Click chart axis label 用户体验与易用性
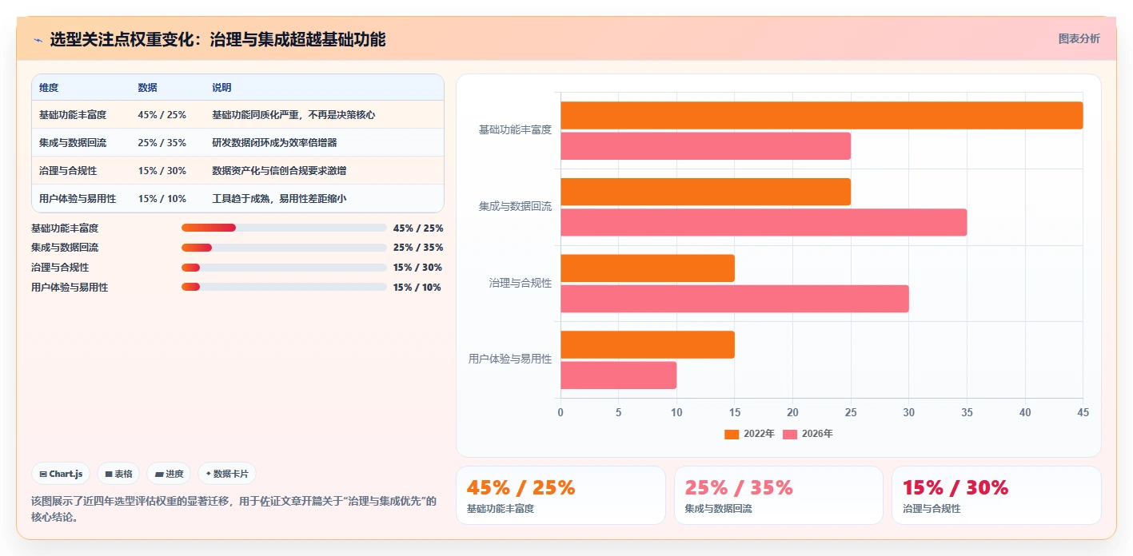Viewport: 1133px width, 556px height. 510,359
